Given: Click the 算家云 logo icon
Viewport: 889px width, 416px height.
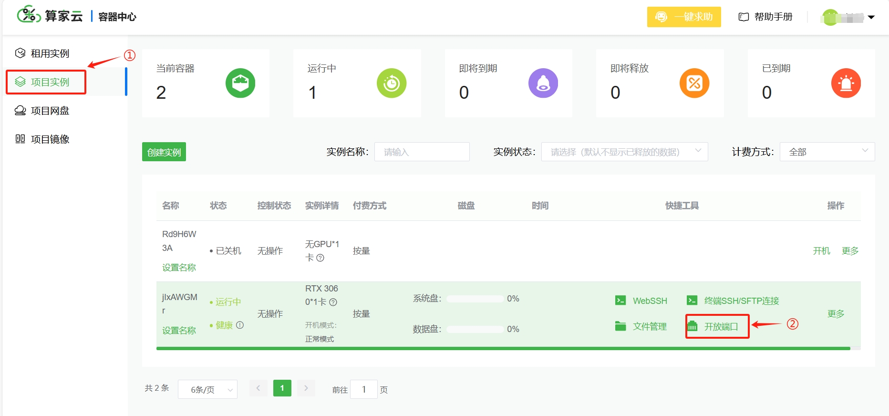Looking at the screenshot, I should pos(29,15).
